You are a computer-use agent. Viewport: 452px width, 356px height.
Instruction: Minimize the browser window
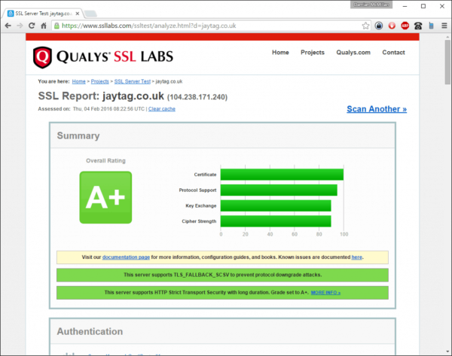405,6
